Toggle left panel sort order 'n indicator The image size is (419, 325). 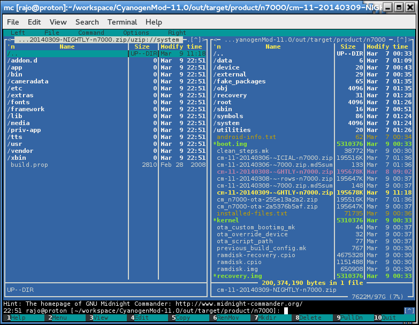(x=11, y=47)
